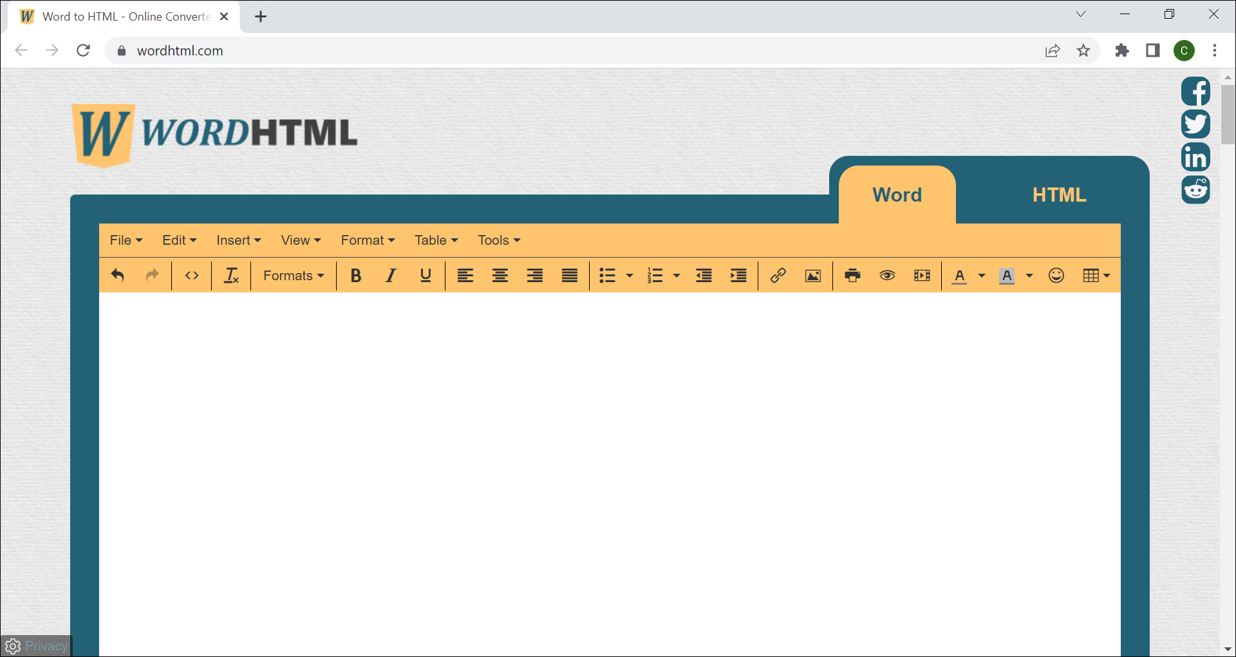The width and height of the screenshot is (1236, 657).
Task: Open the Chrome three-dot menu
Action: coord(1215,50)
